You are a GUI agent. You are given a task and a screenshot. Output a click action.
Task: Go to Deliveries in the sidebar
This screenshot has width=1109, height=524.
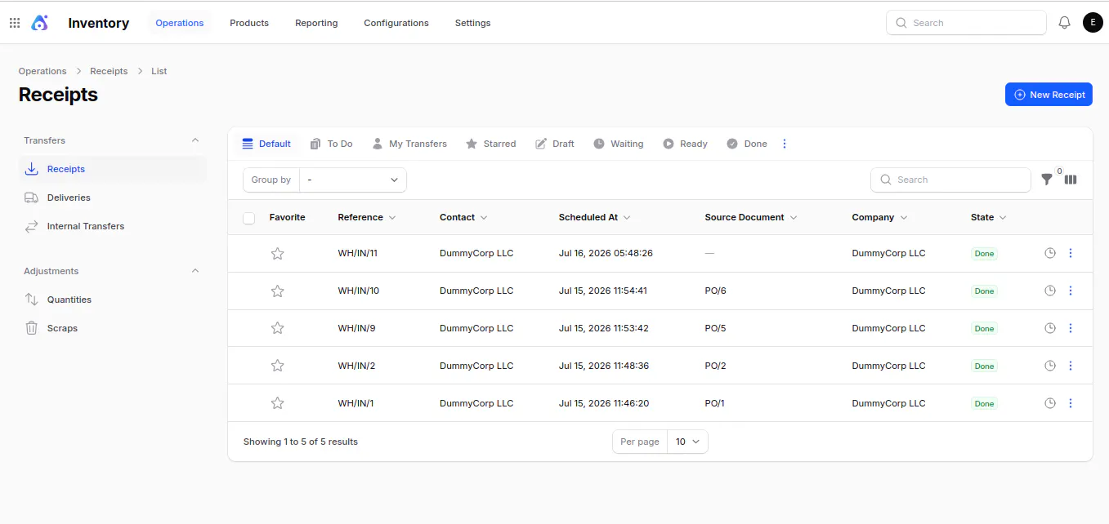click(113, 198)
